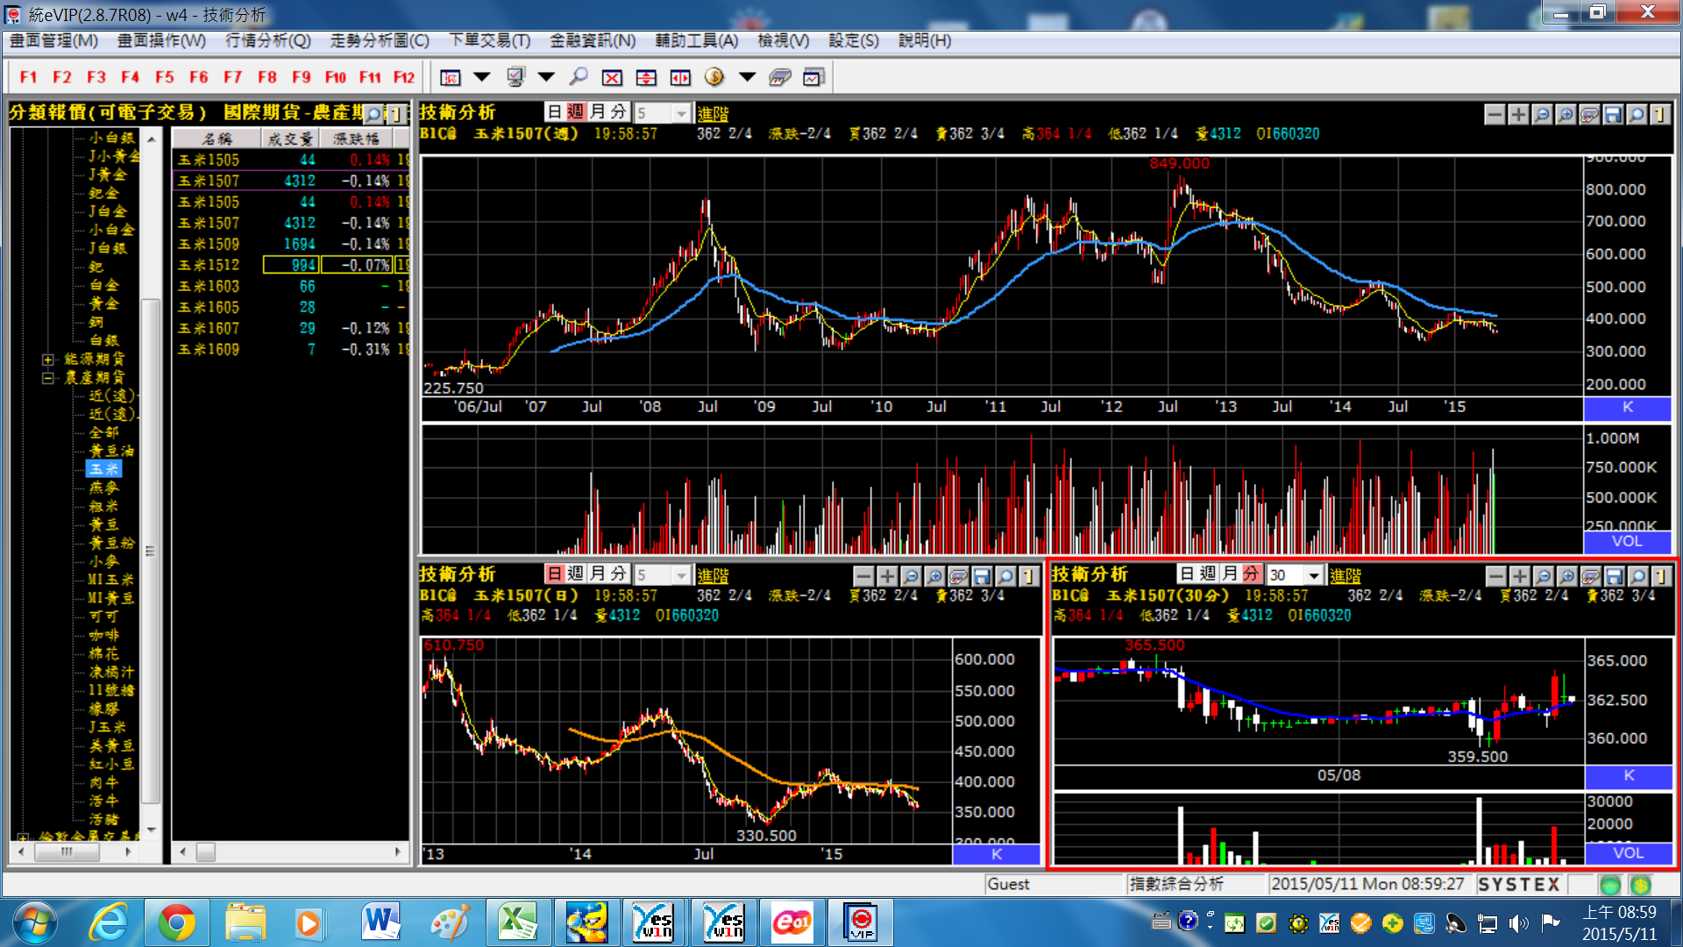Open the 下單交易(T) menu
This screenshot has width=1683, height=947.
coord(490,40)
